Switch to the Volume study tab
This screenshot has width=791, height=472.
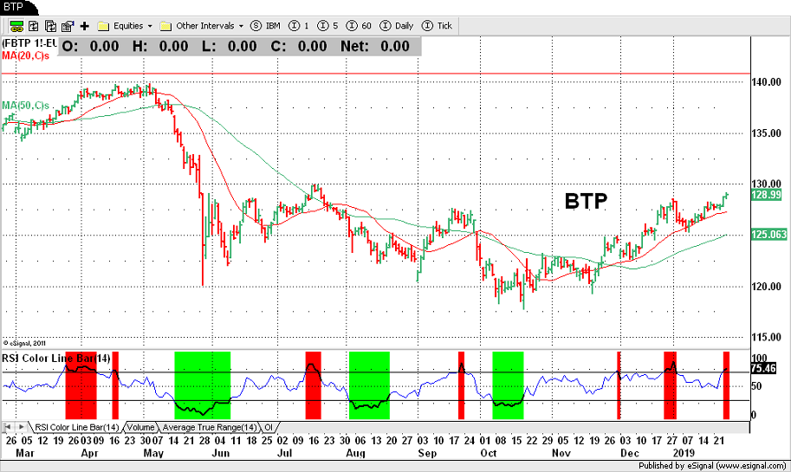(x=140, y=428)
